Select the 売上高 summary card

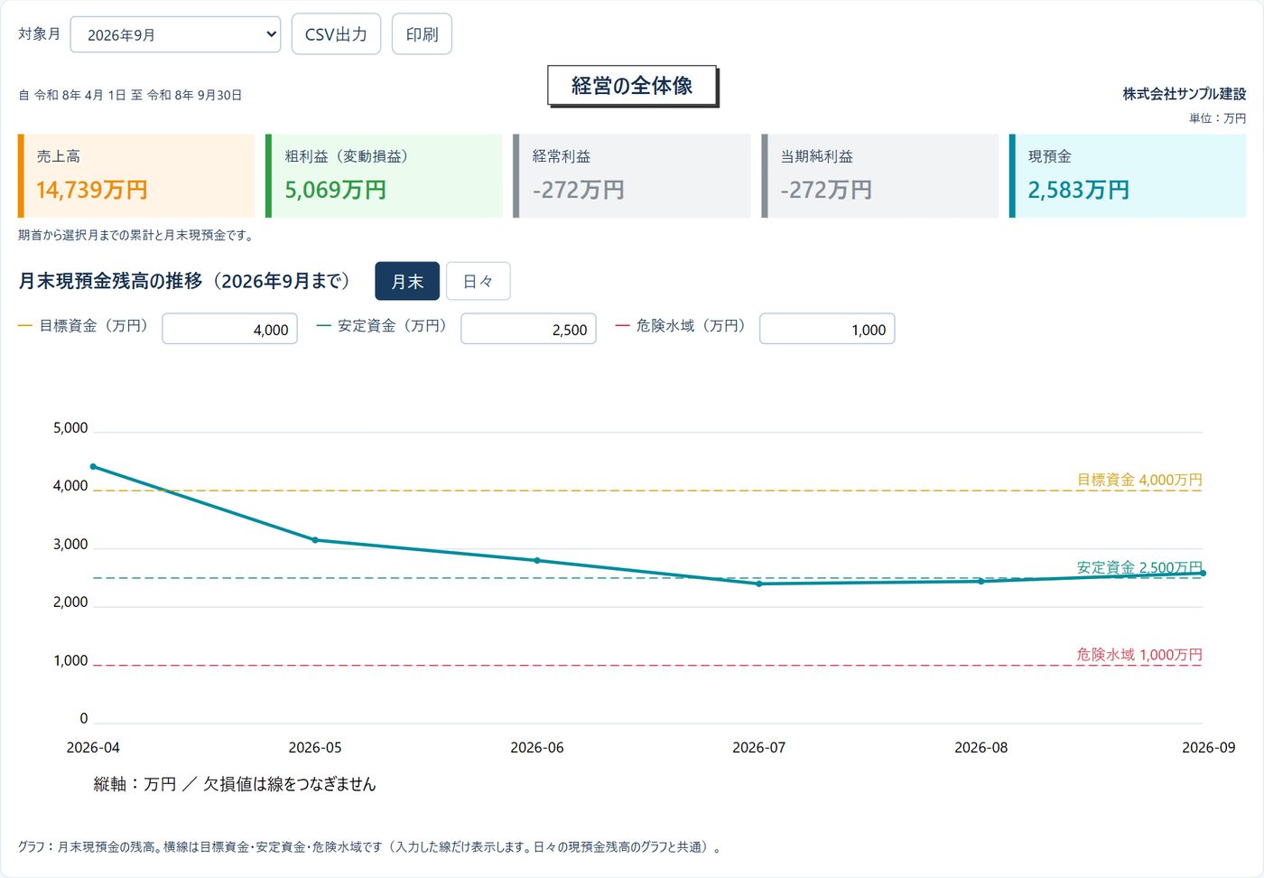tap(136, 176)
